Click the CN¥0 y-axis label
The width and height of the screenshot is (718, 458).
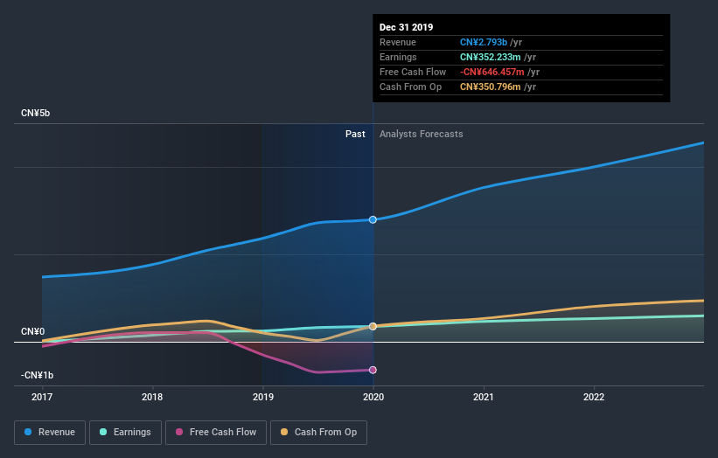[x=32, y=331]
